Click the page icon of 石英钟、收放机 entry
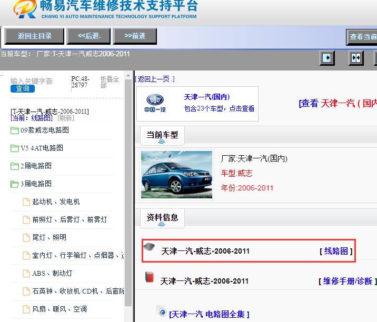The image size is (377, 322). click(26, 291)
